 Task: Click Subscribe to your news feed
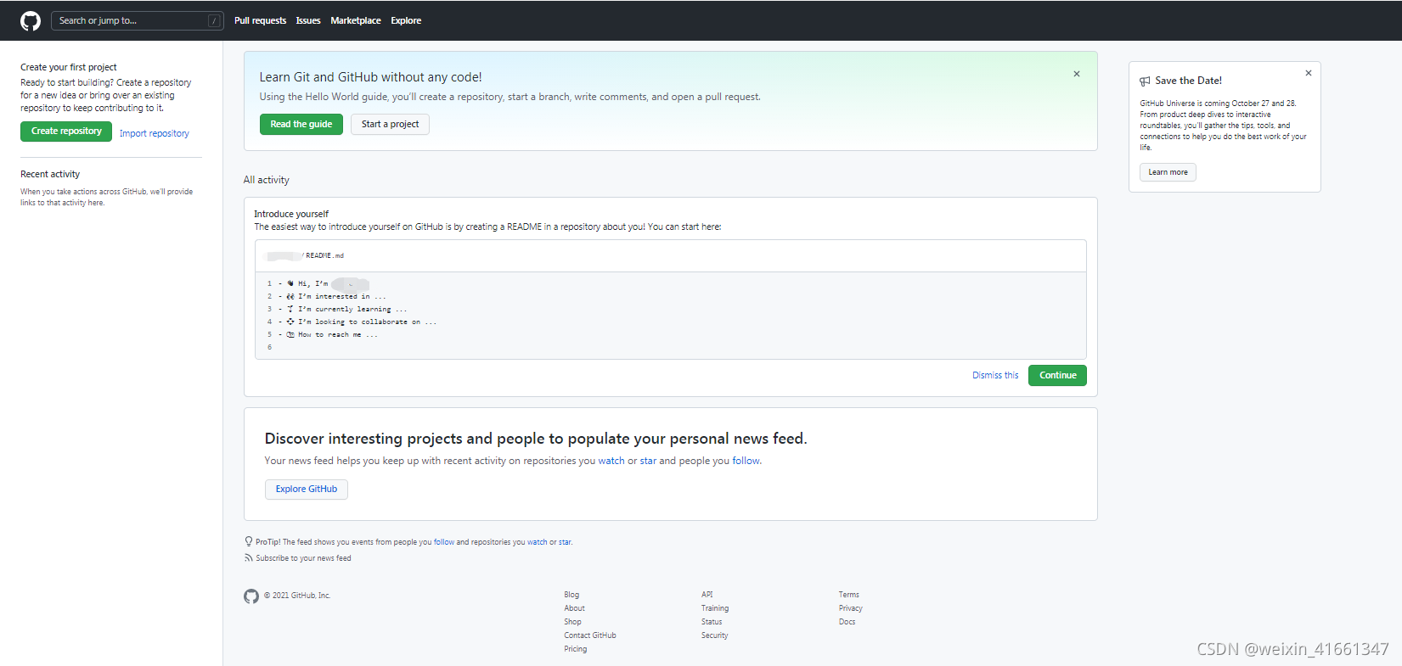(303, 558)
